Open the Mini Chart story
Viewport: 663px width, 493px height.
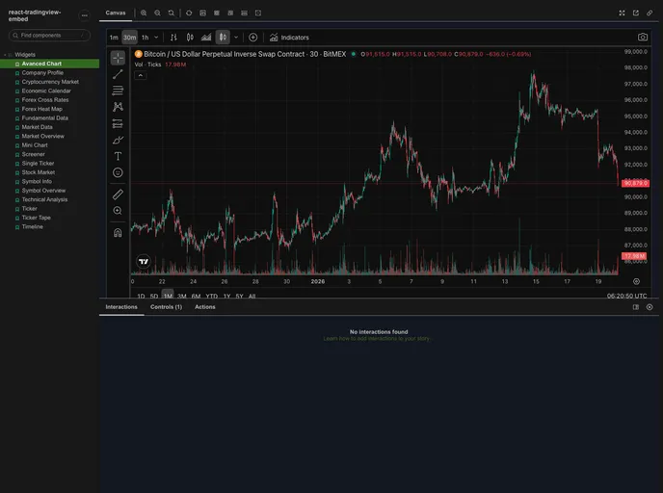(35, 145)
